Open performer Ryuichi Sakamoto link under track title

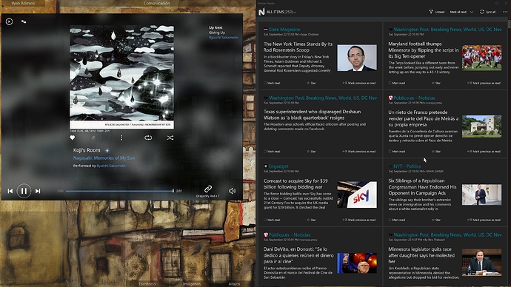tap(111, 166)
